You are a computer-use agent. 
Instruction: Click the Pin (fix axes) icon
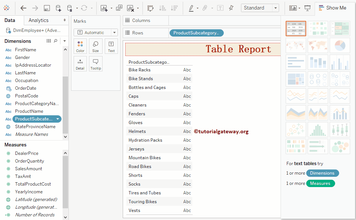[231, 8]
